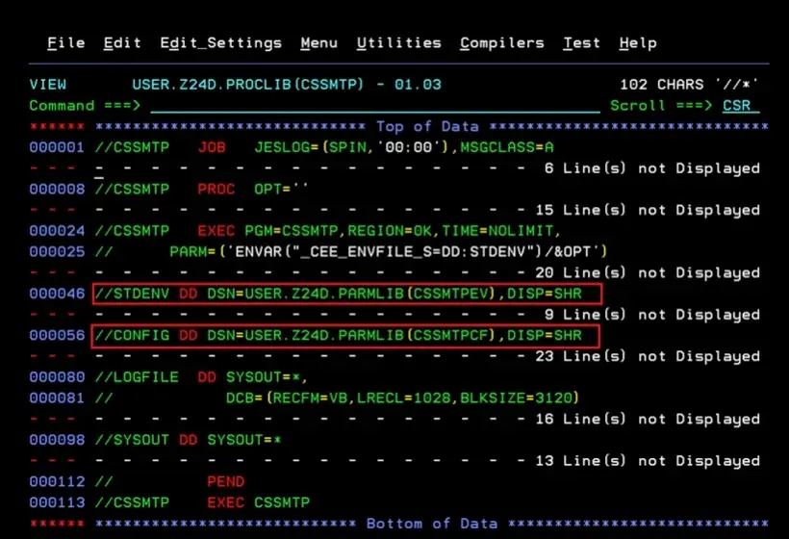Click EXEC CSSMTP on line 000113
This screenshot has height=539, width=789.
[x=259, y=502]
